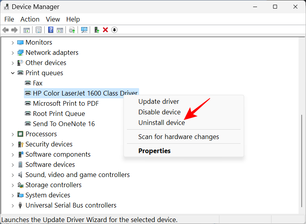Viewport: 306px width, 224px height.
Task: Click the Properties toolbar icon
Action: pyautogui.click(x=38, y=30)
